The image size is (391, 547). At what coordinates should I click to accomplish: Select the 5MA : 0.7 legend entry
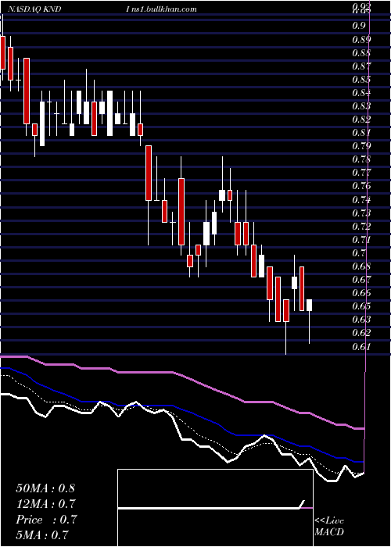(42, 534)
